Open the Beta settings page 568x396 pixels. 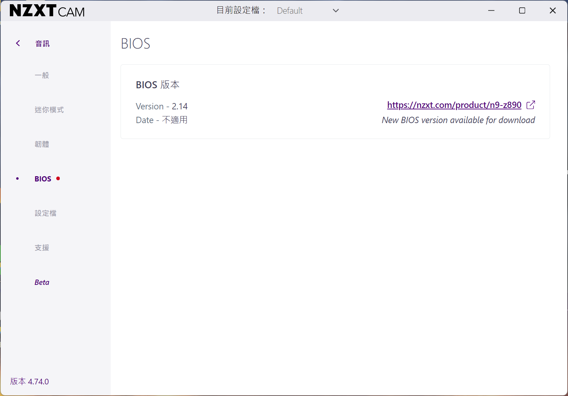(42, 282)
